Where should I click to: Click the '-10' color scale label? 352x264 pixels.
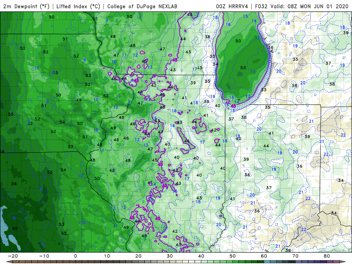(x=44, y=256)
